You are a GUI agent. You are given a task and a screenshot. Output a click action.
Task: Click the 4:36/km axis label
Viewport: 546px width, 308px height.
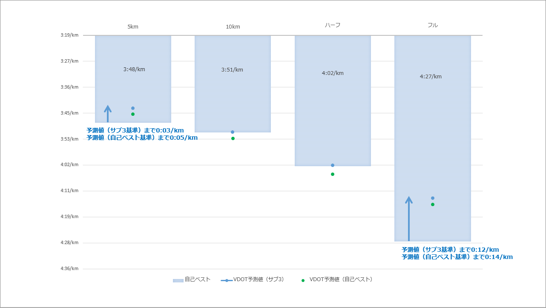click(x=69, y=268)
